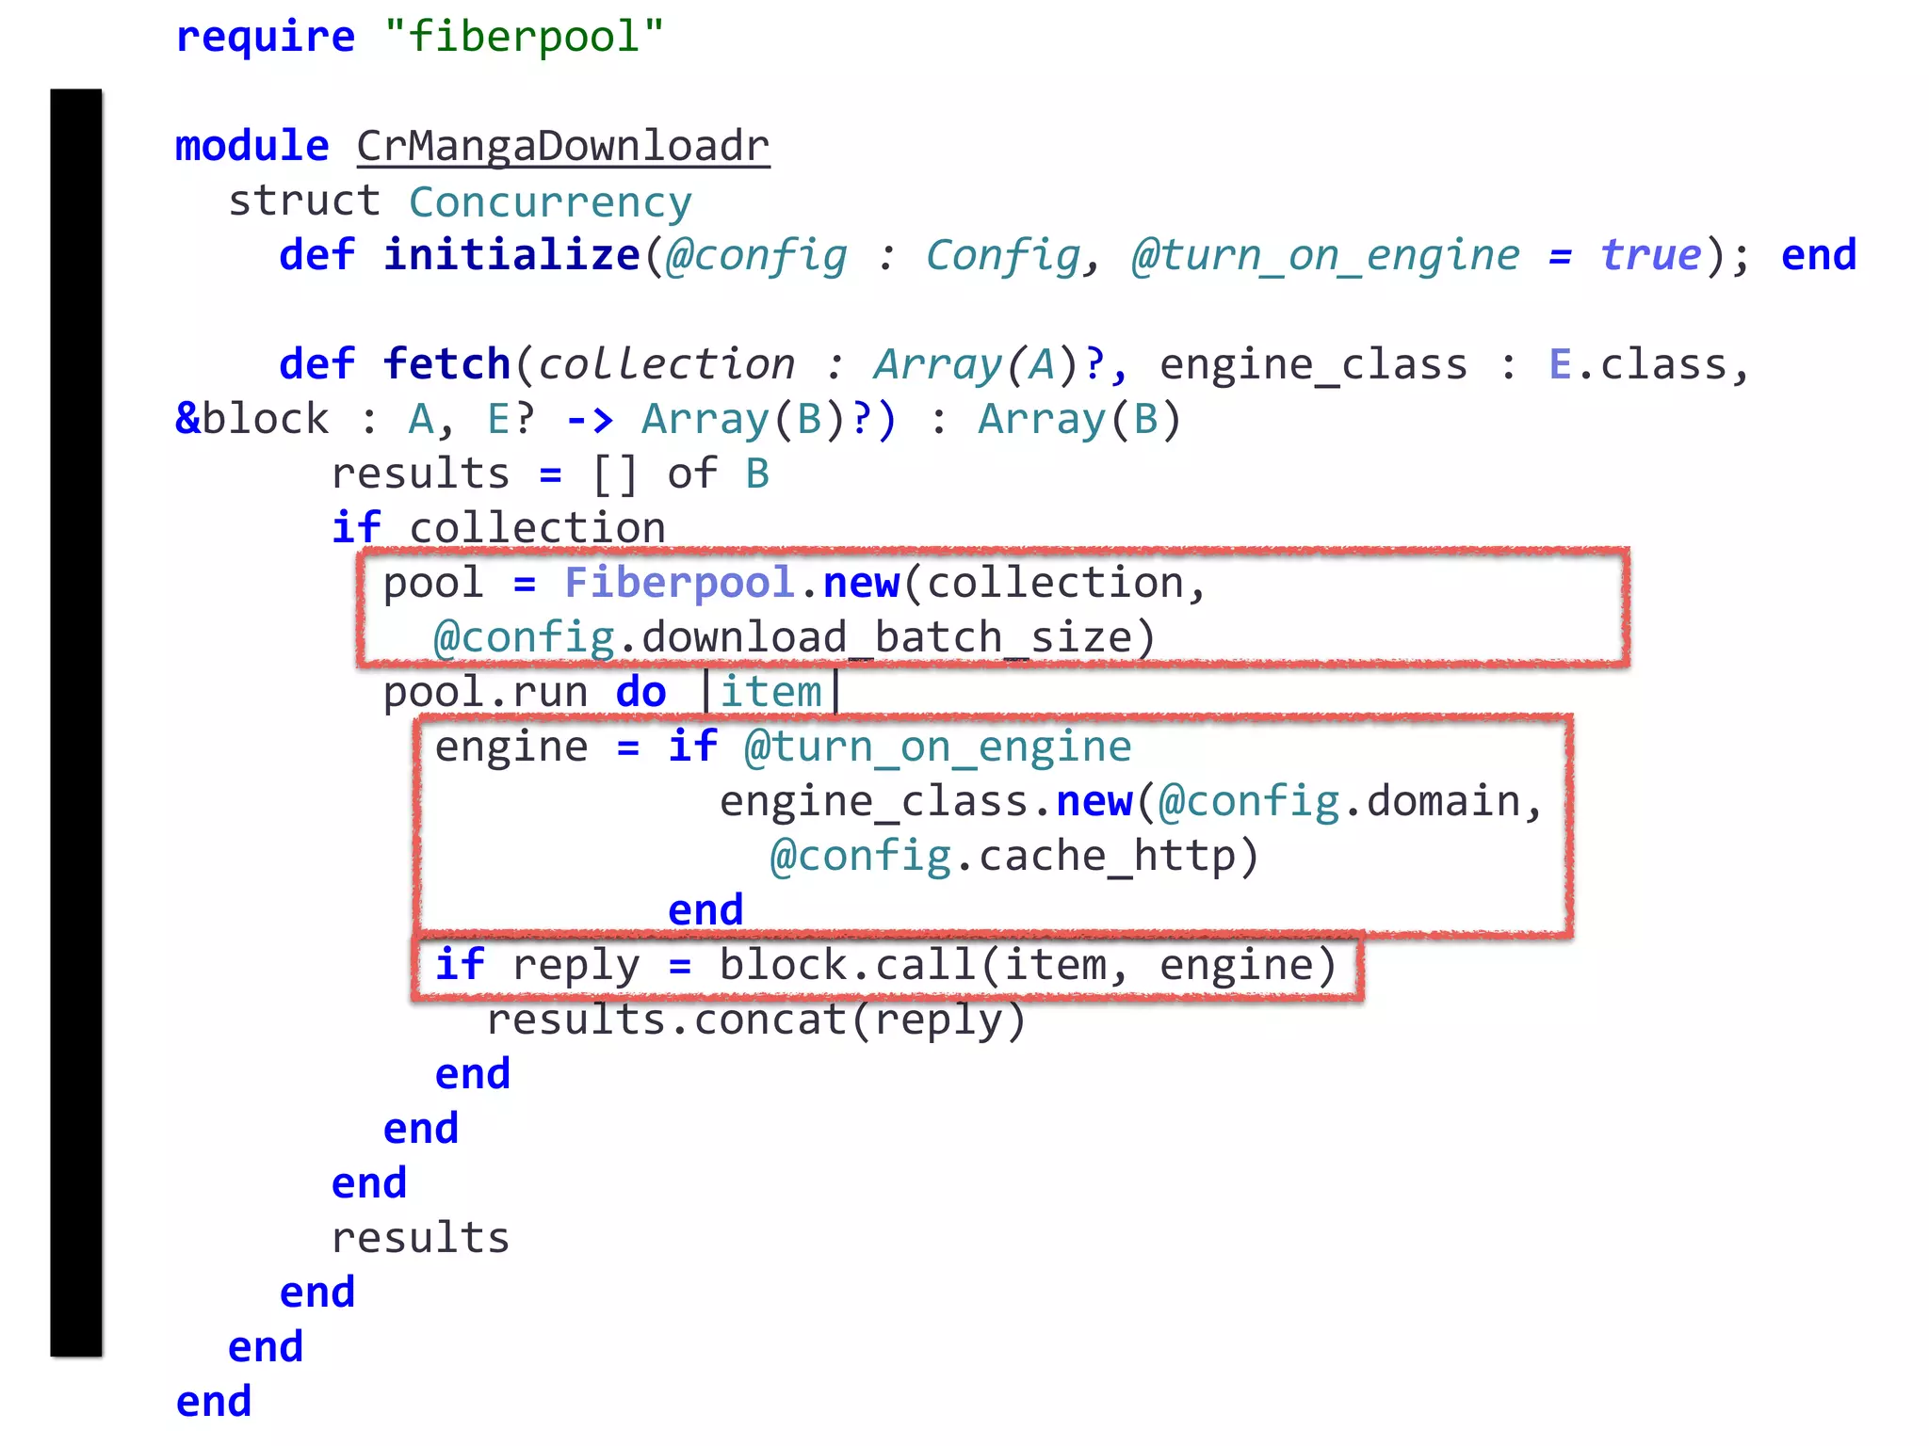
Task: Click engine_class parameter in fetch signature
Action: pyautogui.click(x=1314, y=364)
